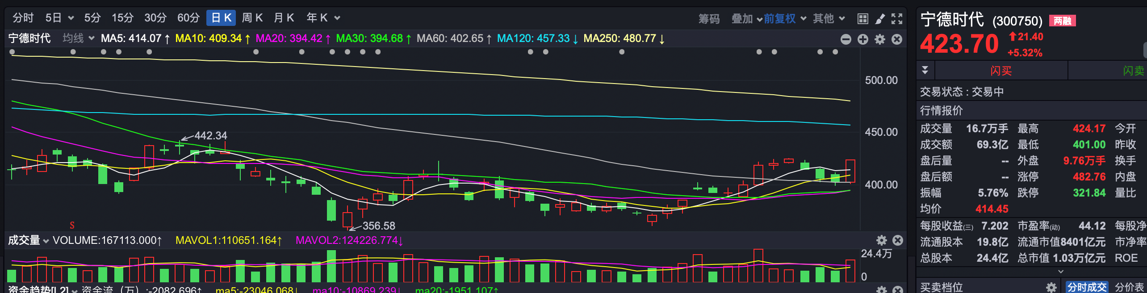Screen dimensions: 1147x293
Task: Click the MA20: 394.42 label
Action: click(x=293, y=38)
